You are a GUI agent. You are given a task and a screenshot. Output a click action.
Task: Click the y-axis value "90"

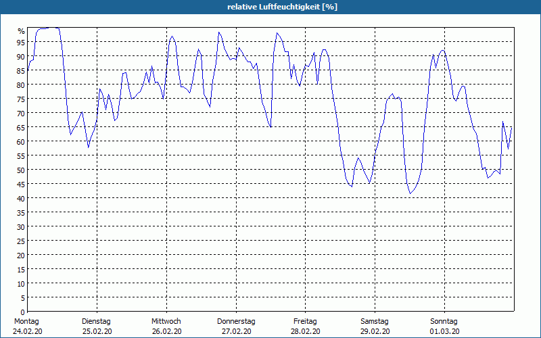[21, 57]
